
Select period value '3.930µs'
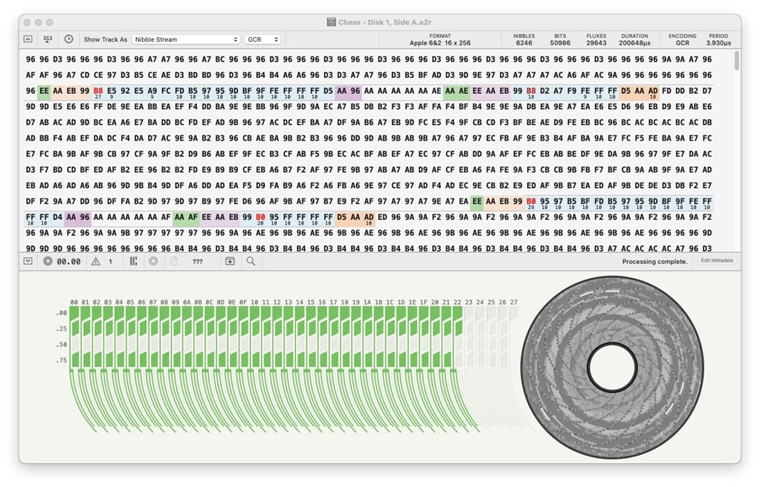(718, 43)
